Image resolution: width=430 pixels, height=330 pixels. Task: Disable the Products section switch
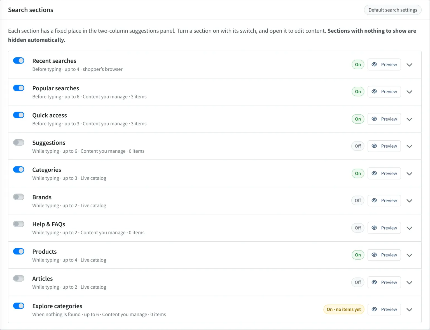[19, 251]
